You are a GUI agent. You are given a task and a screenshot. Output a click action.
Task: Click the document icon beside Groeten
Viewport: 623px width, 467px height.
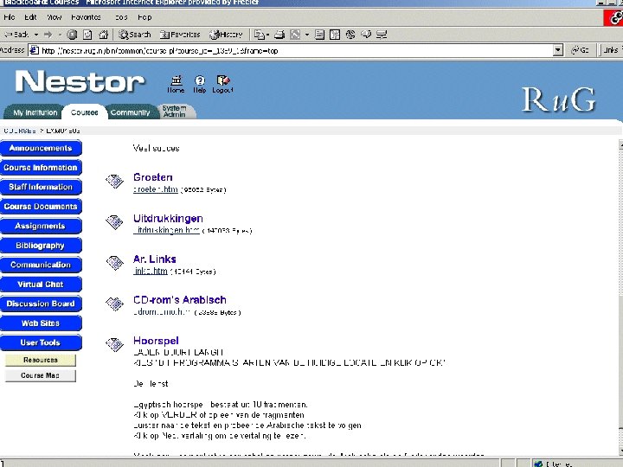[114, 181]
